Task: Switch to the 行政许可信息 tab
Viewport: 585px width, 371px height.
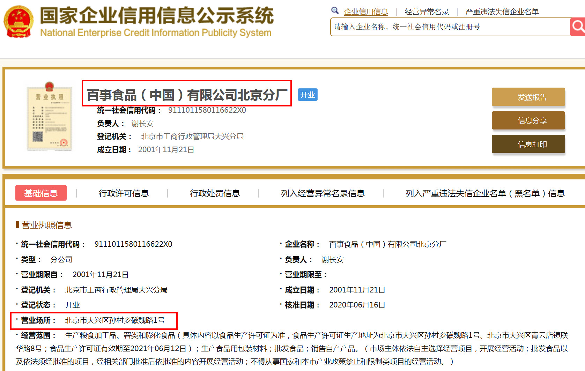Action: (x=124, y=193)
